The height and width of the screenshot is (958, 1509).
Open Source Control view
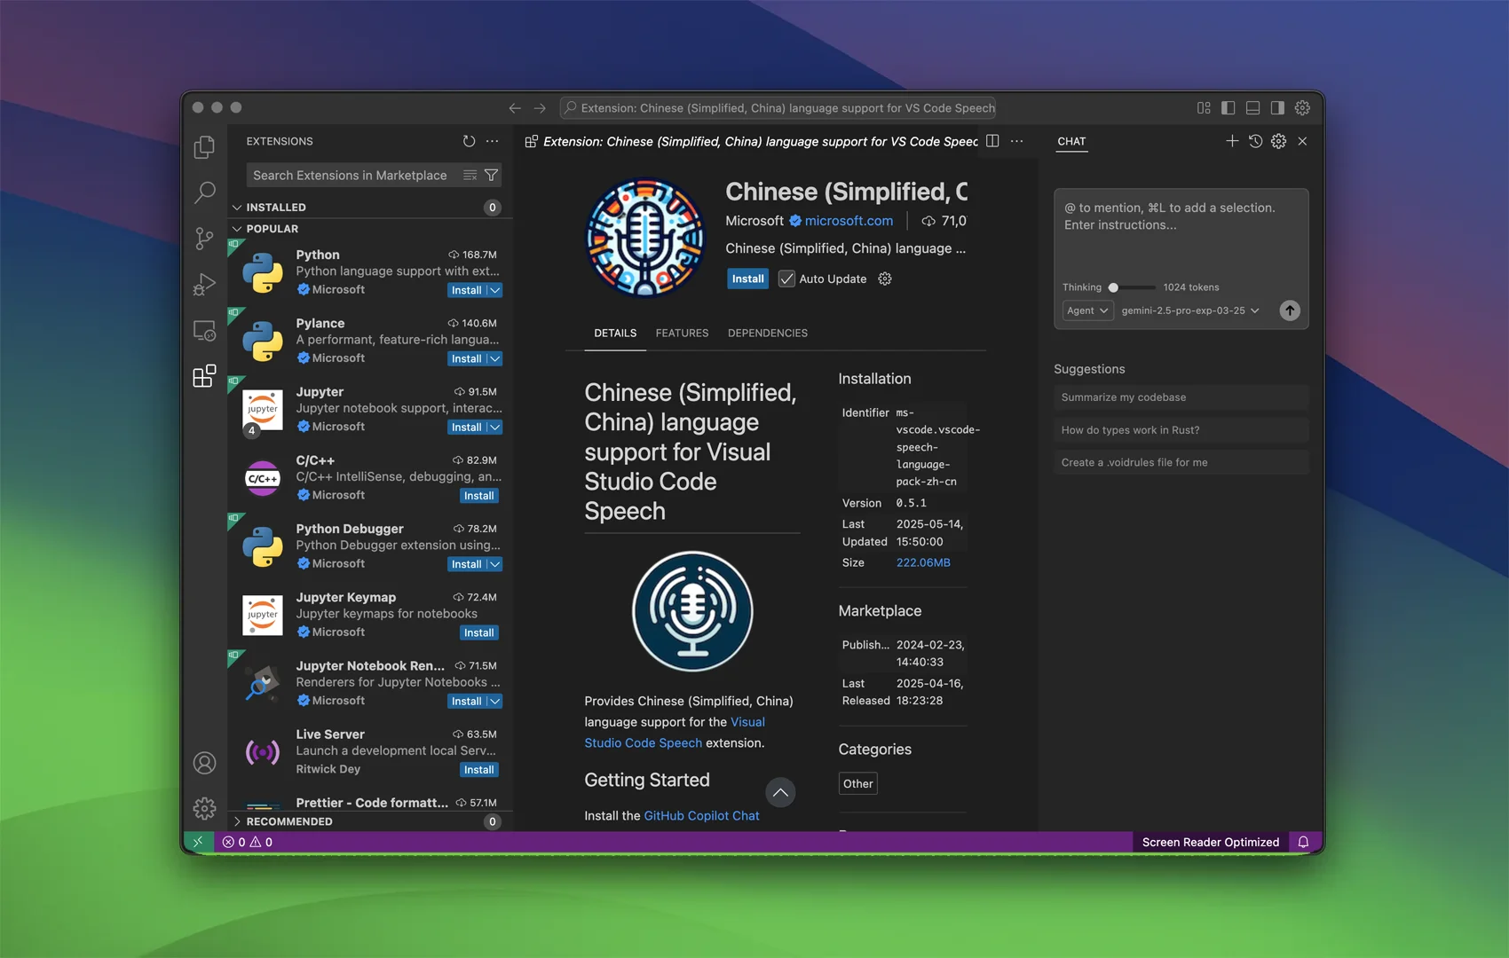[x=204, y=238]
